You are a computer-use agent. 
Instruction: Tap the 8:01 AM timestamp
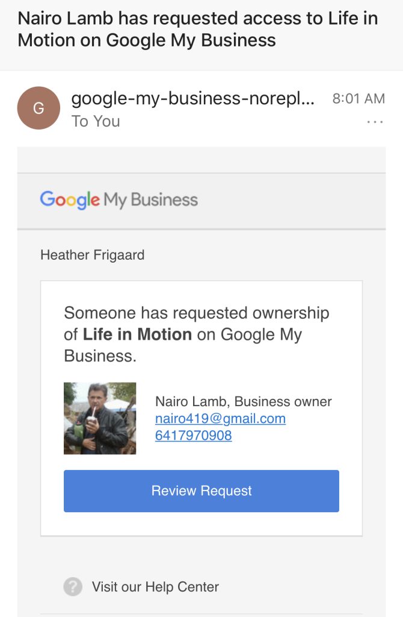point(358,98)
